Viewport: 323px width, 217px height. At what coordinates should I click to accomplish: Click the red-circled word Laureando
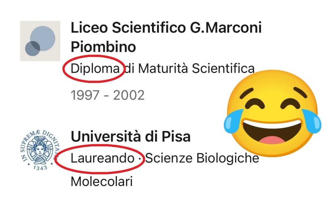102,158
